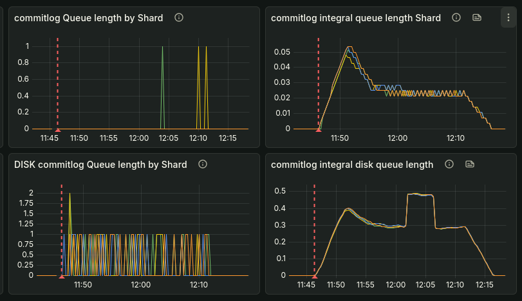Click annotation triangle in DISK commitlog Queue length chart
The image size is (522, 301).
(x=61, y=277)
